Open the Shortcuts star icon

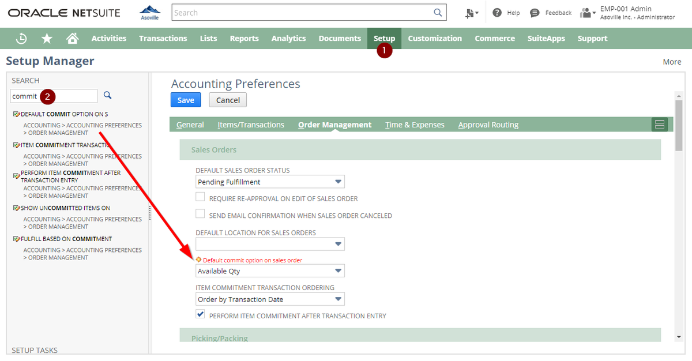click(46, 38)
